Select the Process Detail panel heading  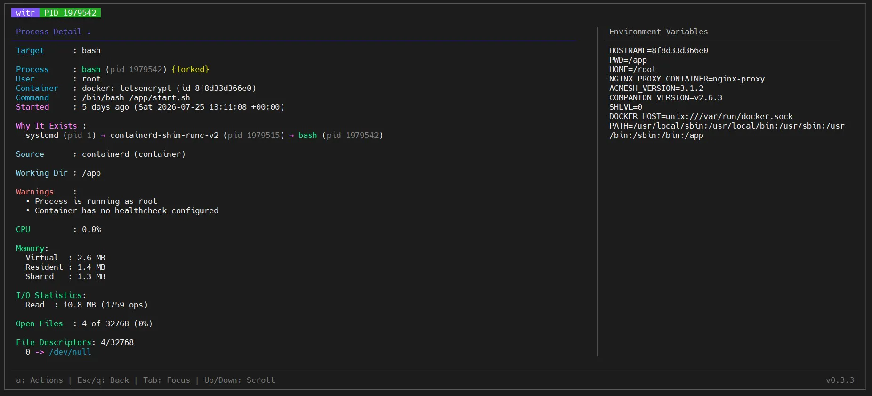click(48, 32)
